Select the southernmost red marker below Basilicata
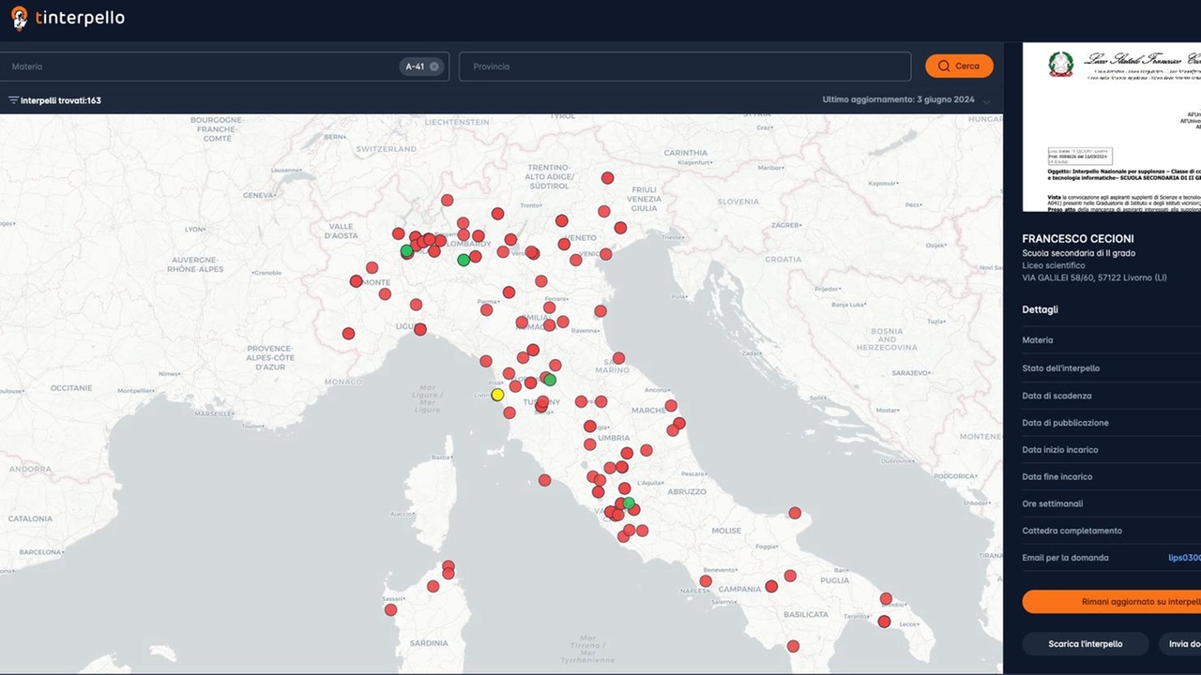Viewport: 1201px width, 675px height. point(793,646)
